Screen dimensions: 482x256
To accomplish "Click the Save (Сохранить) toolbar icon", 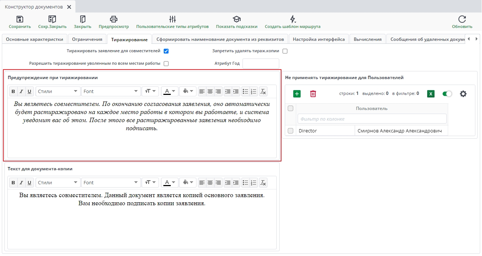I will coord(20,19).
